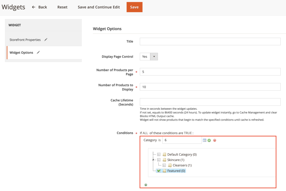Viewport: 286px width, 191px height.
Task: Uncheck the Featured category checkbox
Action: click(x=159, y=171)
